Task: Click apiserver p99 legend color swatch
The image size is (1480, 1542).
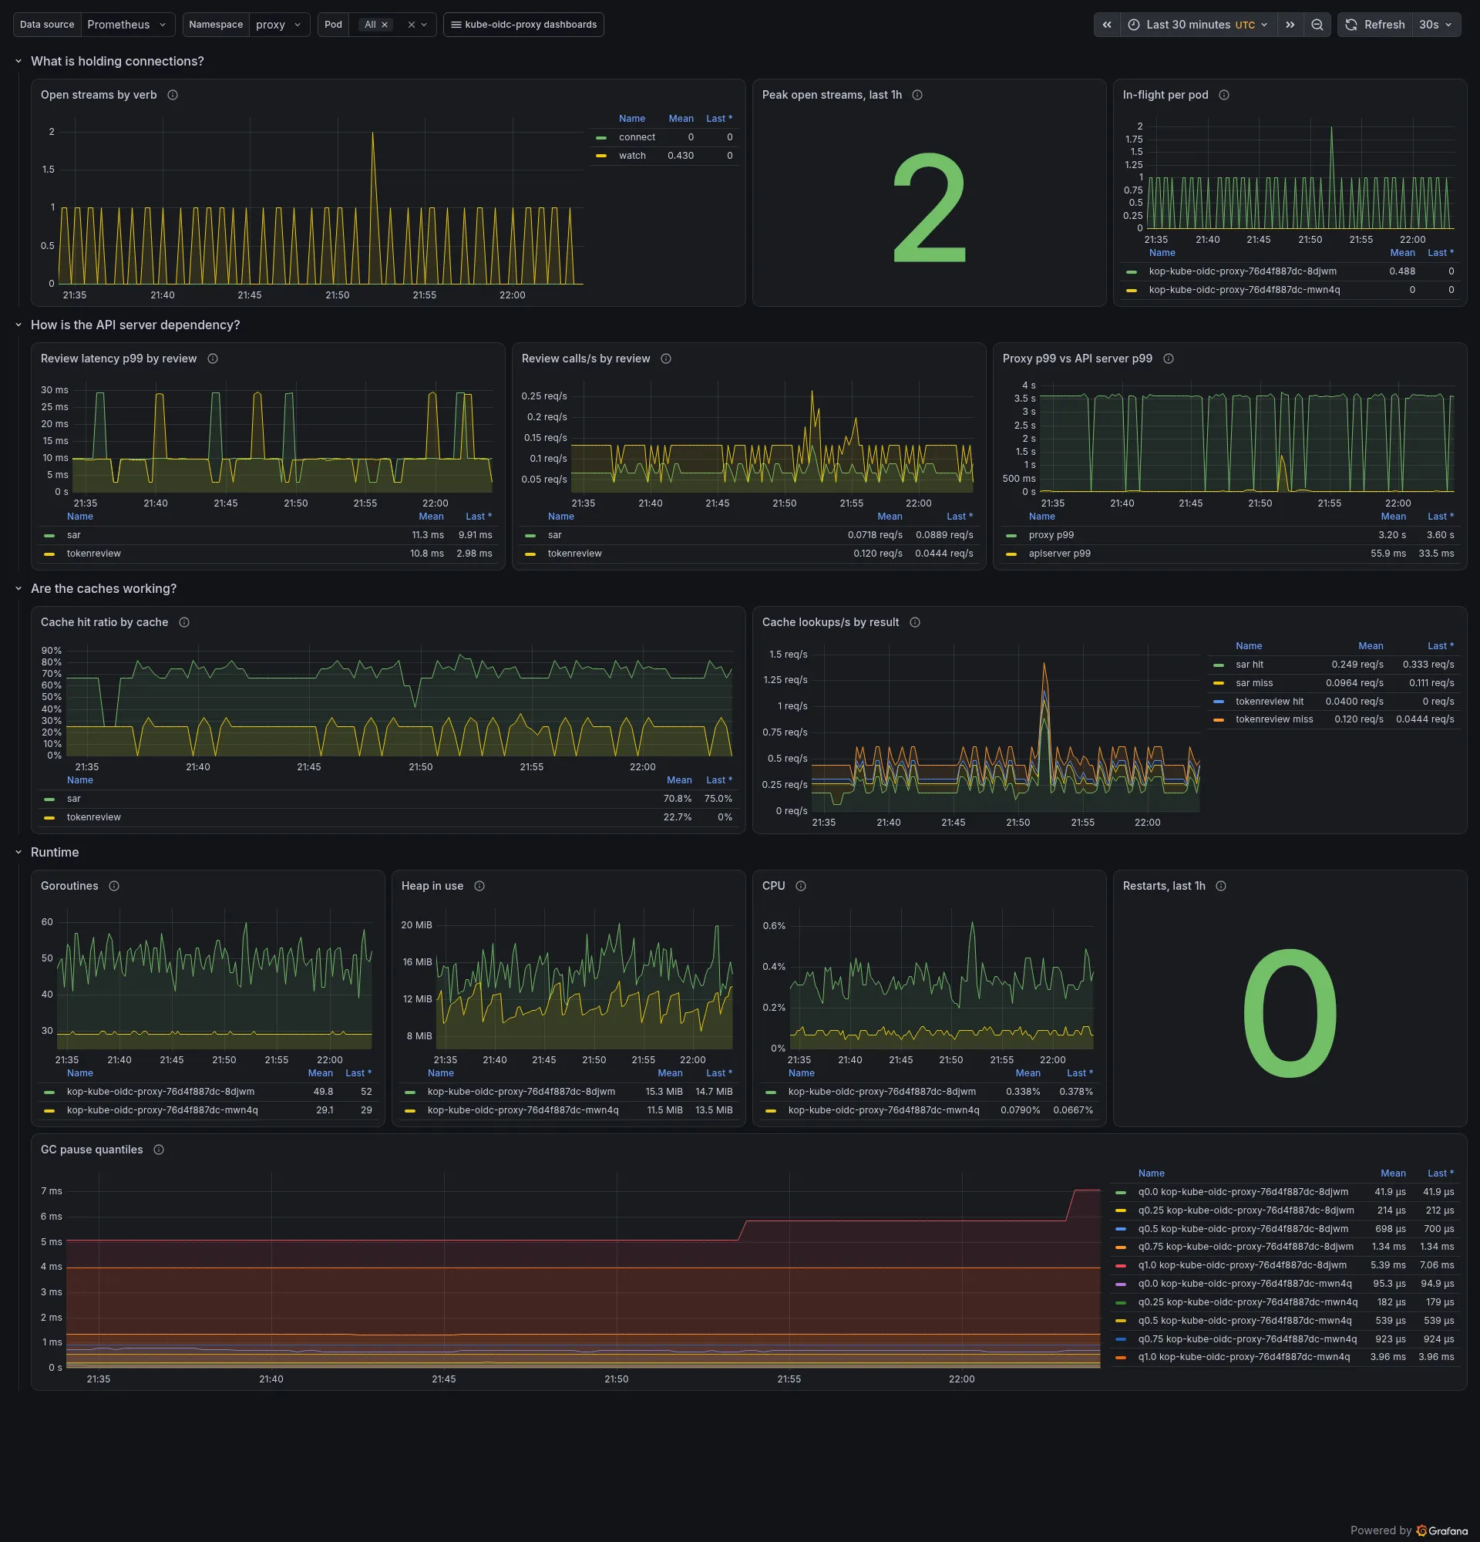Action: pos(1011,554)
